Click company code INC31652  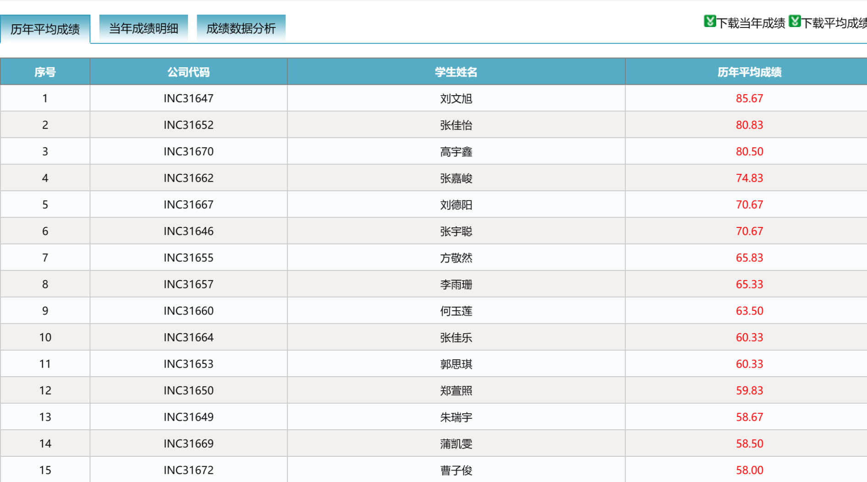(x=188, y=125)
